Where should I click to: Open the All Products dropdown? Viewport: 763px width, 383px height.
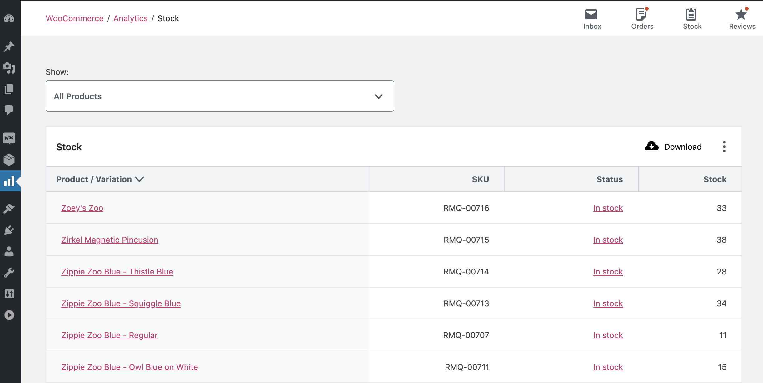[220, 96]
